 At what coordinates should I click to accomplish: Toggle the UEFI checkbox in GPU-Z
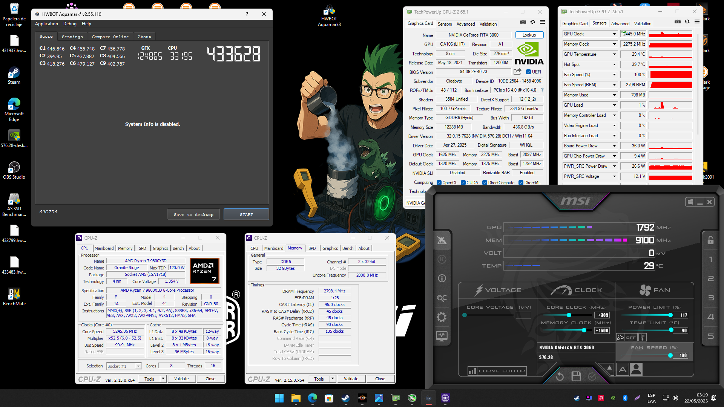tap(529, 72)
